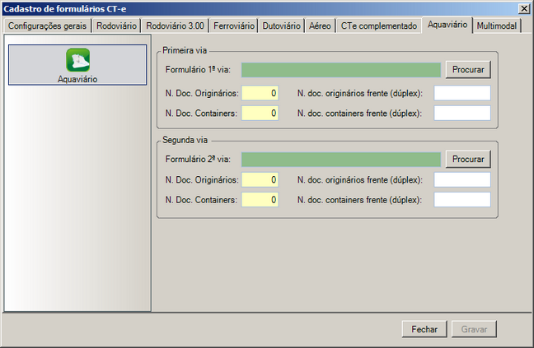Switch to the Ferroviário tab

(x=234, y=26)
